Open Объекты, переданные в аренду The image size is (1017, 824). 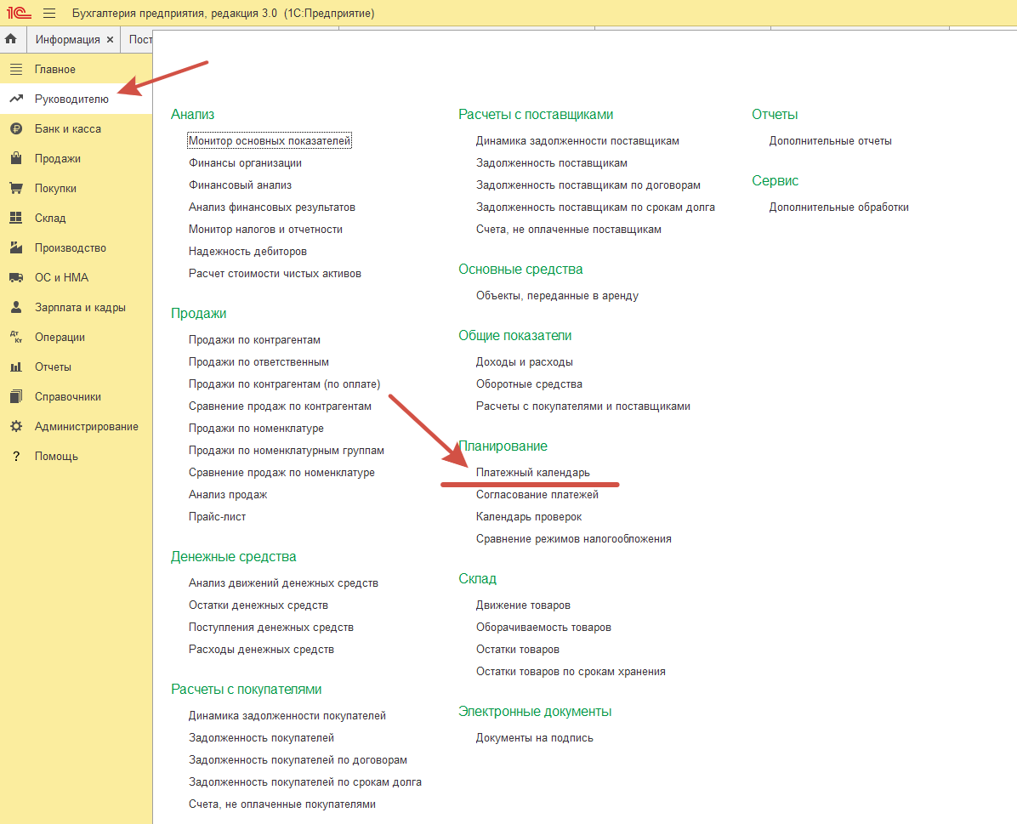557,296
